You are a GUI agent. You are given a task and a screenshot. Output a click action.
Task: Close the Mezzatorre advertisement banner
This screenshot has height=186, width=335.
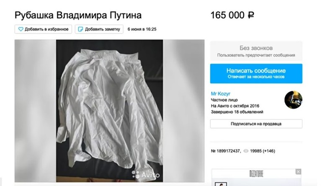pyautogui.click(x=298, y=171)
